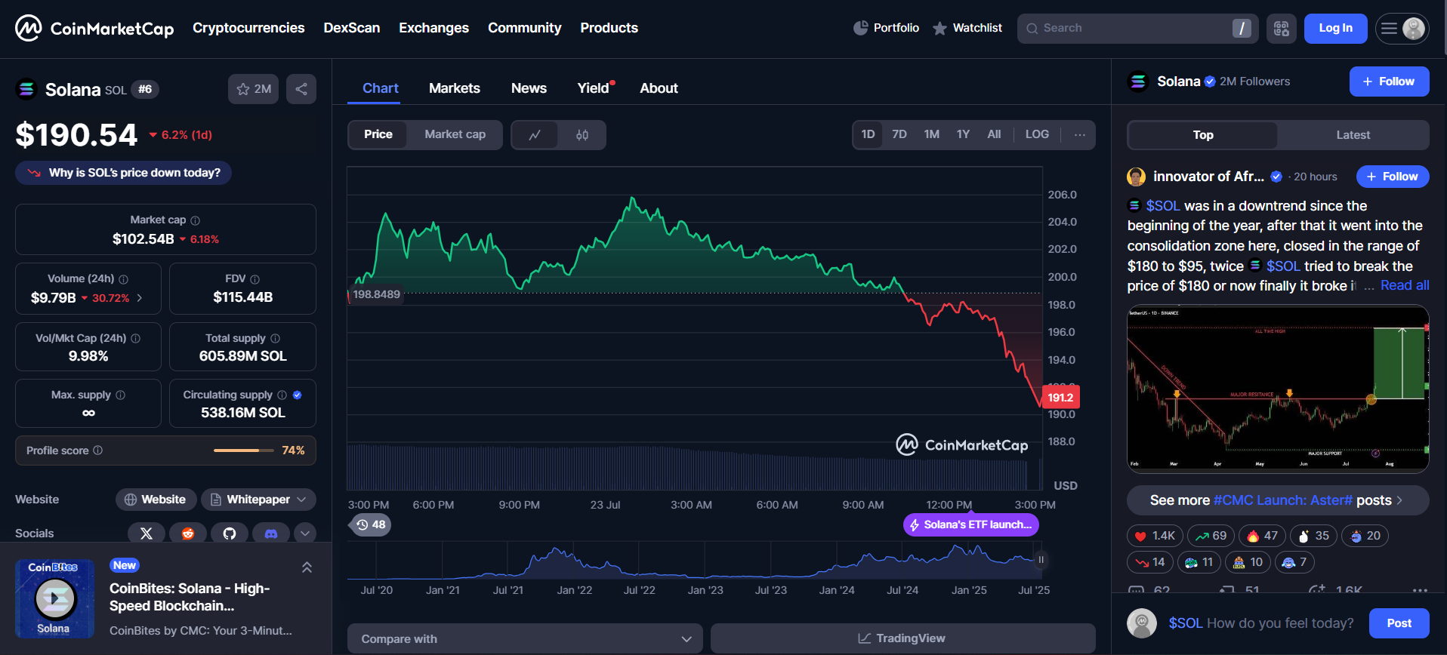The height and width of the screenshot is (655, 1447).
Task: Click the Log In button
Action: [x=1335, y=29]
